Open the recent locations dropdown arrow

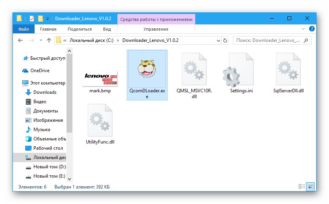(41, 40)
